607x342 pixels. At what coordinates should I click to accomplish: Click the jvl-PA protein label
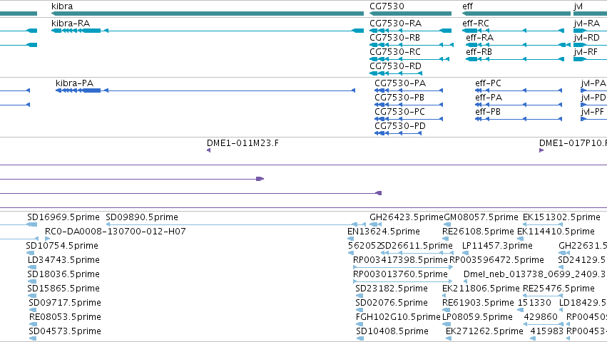click(593, 83)
